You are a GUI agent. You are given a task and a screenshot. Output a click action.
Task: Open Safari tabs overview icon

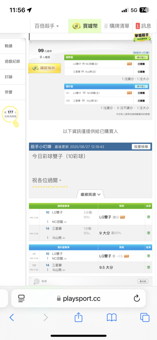[145, 318]
